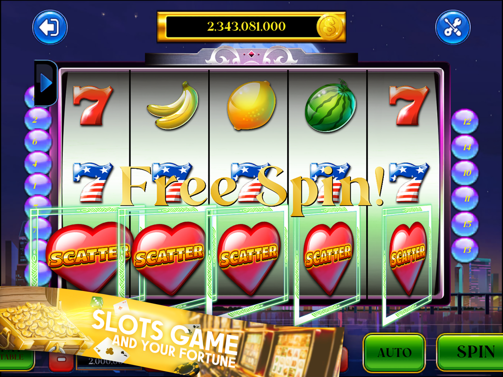Image resolution: width=503 pixels, height=377 pixels.
Task: Select payline bubble number 13
Action: 465,250
